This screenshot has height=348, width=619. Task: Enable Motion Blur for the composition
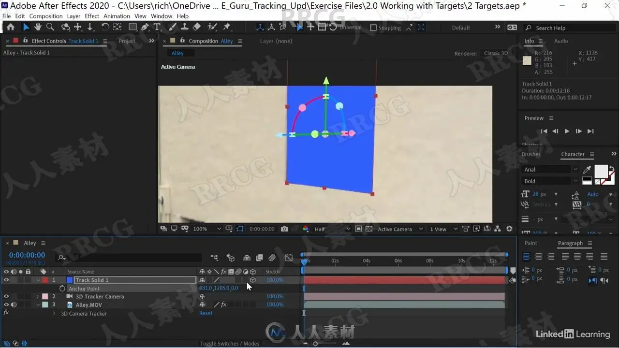[272, 258]
